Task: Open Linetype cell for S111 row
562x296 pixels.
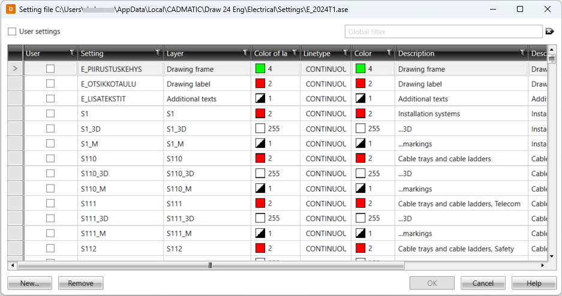Action: 326,204
